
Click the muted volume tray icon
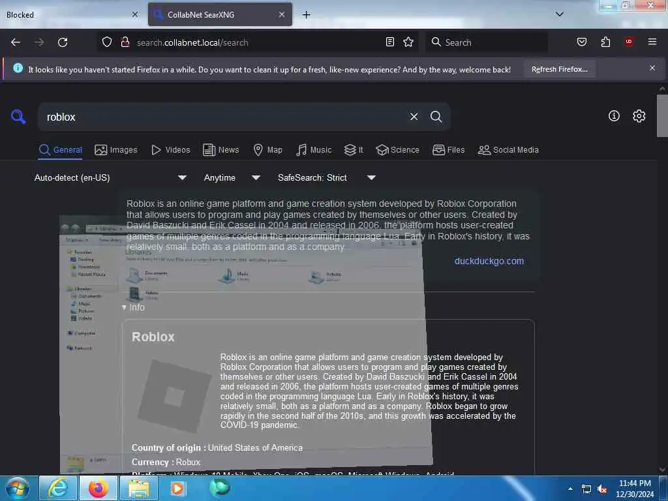point(602,489)
